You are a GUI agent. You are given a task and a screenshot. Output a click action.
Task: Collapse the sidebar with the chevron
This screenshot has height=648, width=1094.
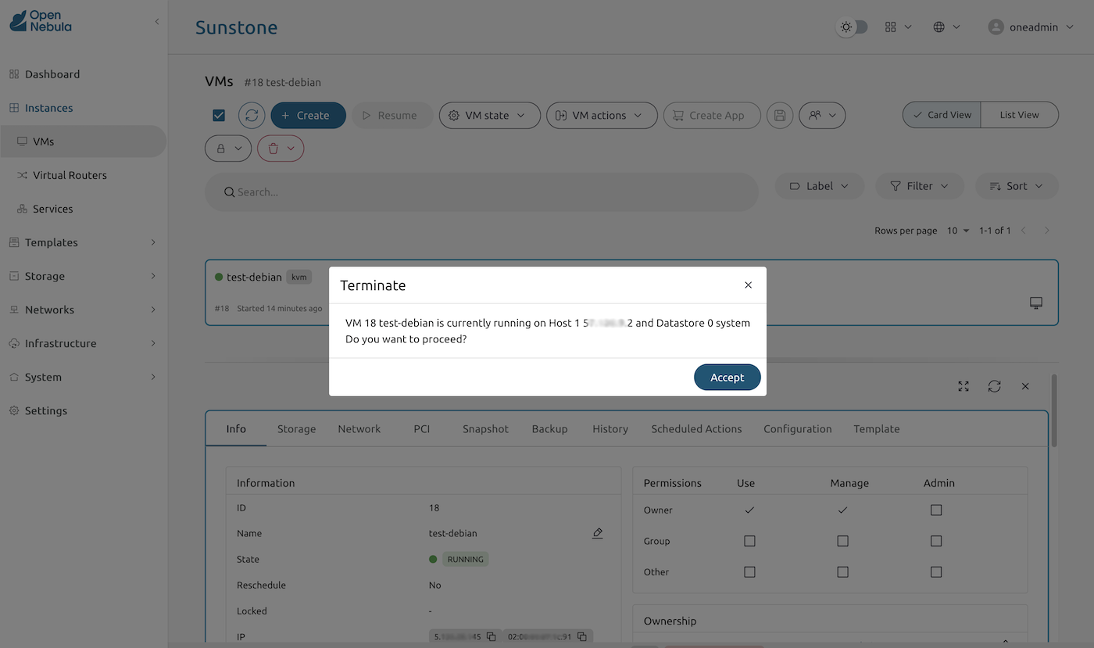[x=156, y=22]
